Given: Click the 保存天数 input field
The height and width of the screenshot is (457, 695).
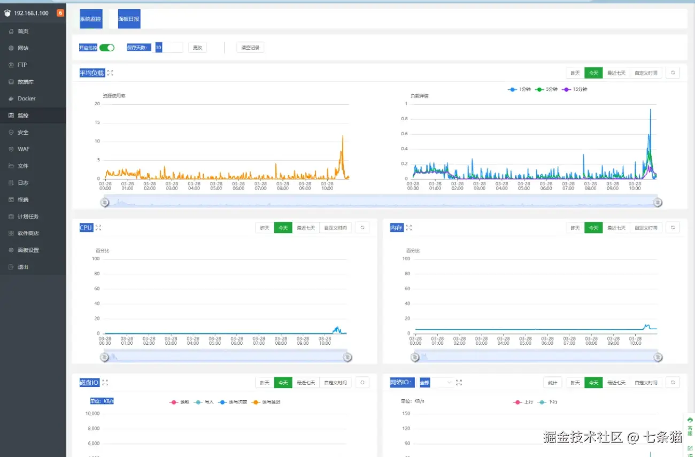Looking at the screenshot, I should point(169,48).
